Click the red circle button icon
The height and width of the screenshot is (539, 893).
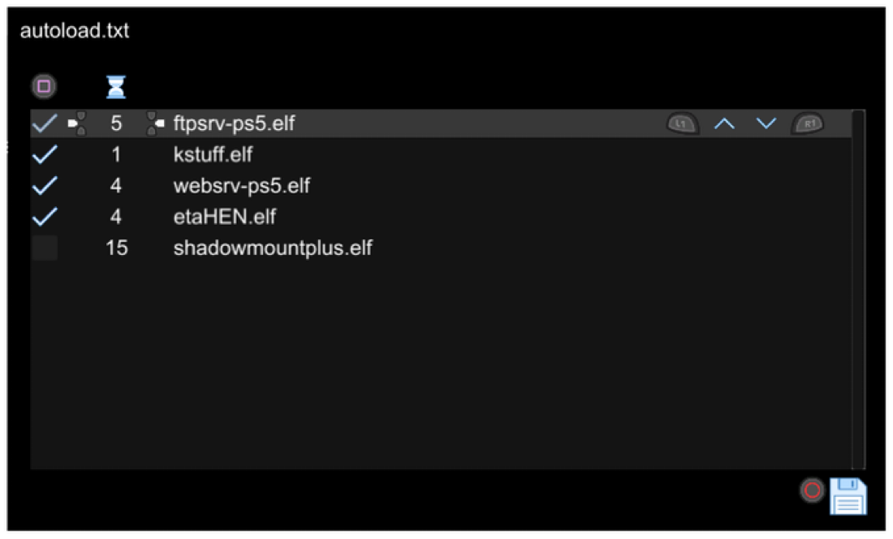click(812, 490)
